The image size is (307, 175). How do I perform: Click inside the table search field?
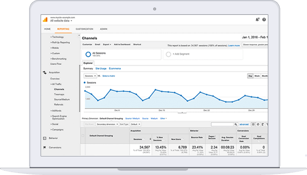tap(222, 124)
